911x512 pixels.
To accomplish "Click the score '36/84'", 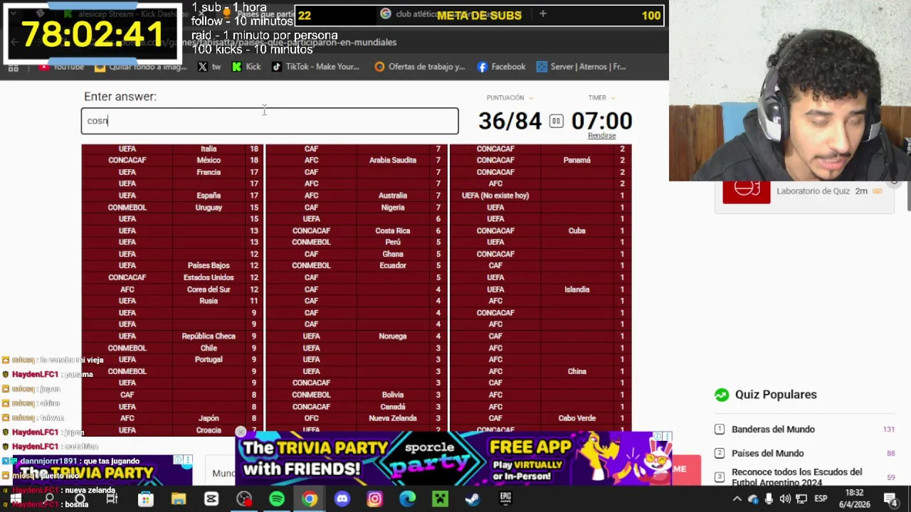I will 510,121.
